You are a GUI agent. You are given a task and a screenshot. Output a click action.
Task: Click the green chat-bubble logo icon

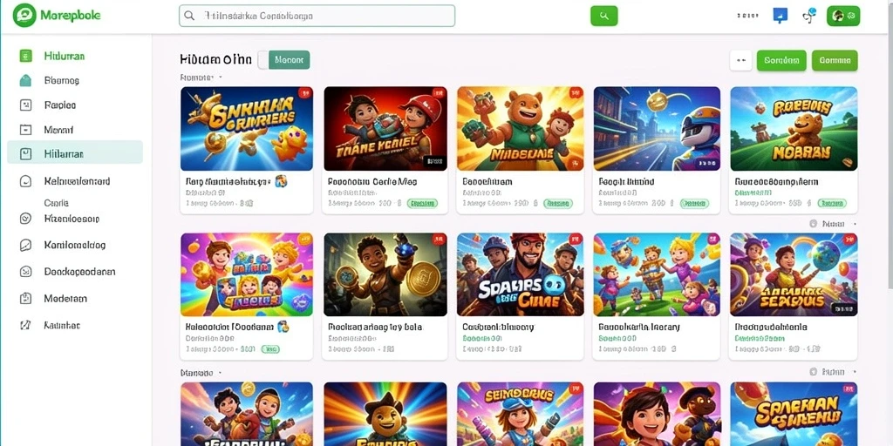point(24,16)
